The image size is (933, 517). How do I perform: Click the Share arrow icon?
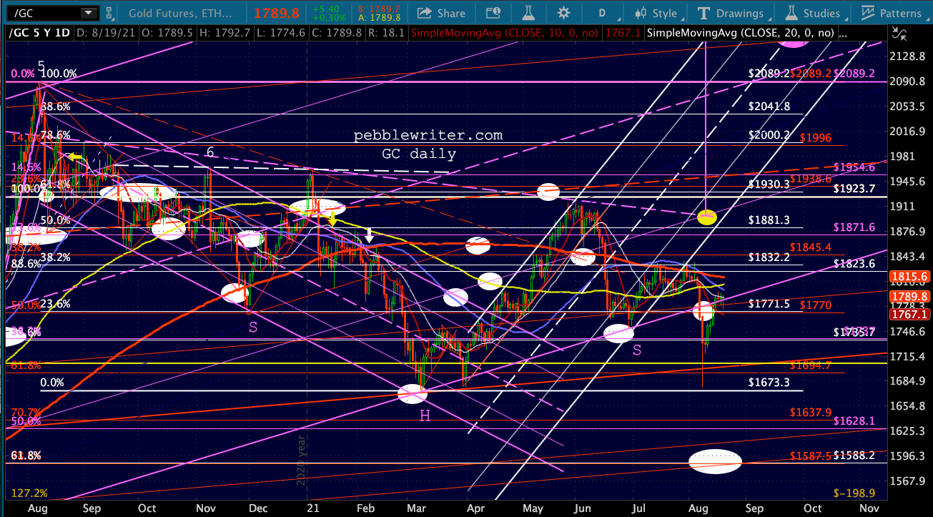425,13
